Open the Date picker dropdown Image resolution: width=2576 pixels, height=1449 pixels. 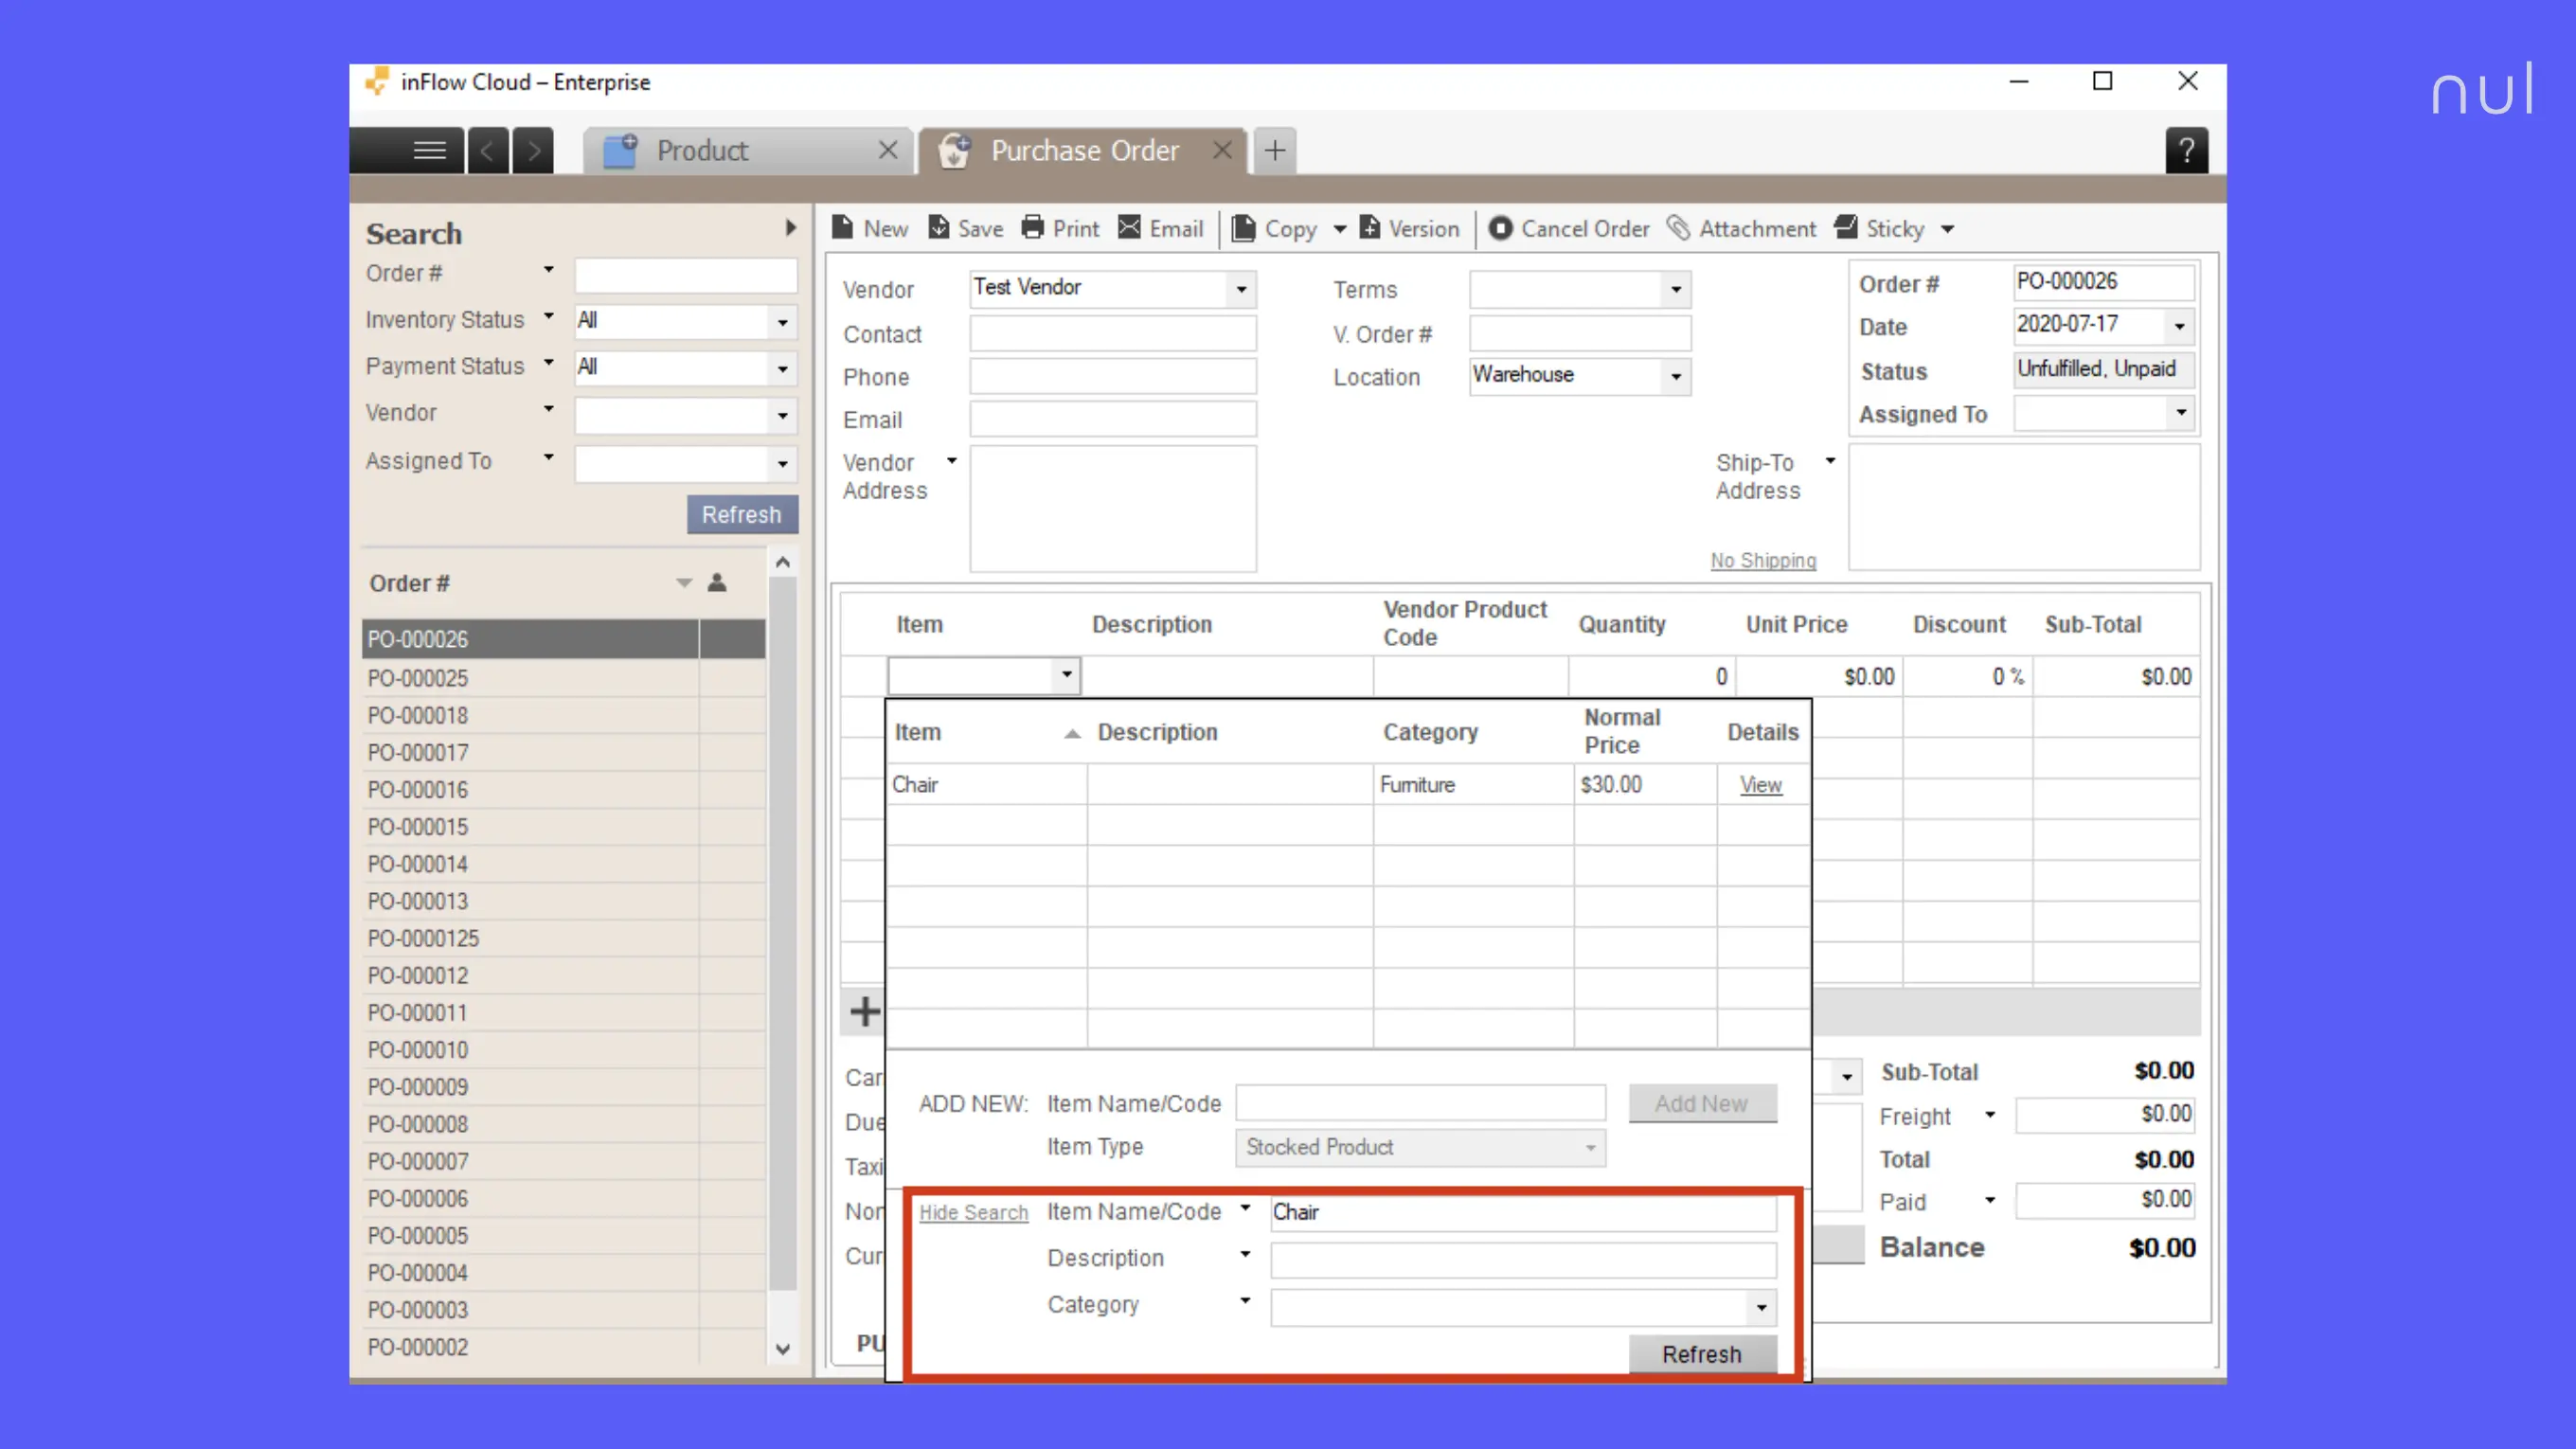(x=2179, y=326)
